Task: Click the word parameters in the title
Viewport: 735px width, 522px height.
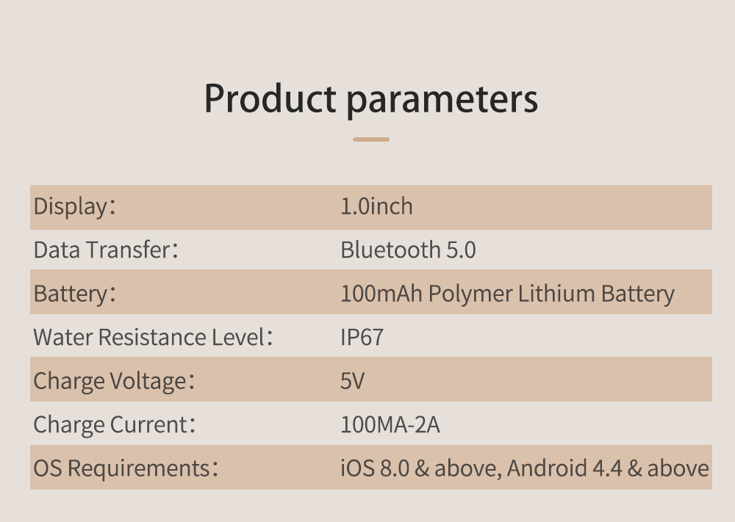Action: click(442, 100)
